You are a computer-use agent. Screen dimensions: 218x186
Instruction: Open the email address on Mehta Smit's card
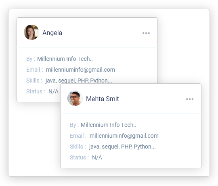click(124, 136)
